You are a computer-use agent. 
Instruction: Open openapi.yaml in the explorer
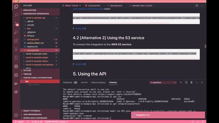point(40,40)
